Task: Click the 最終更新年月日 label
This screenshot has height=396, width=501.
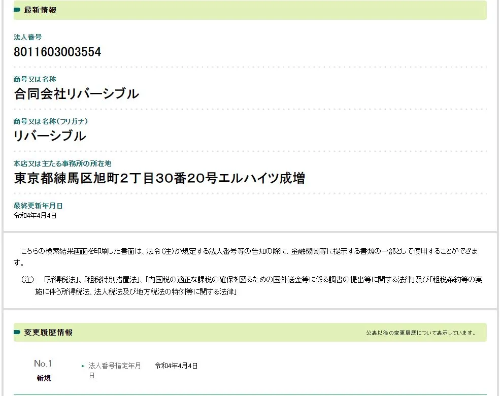Action: coord(38,206)
